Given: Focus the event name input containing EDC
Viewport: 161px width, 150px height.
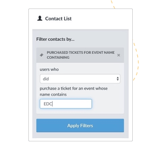Looking at the screenshot, I should point(66,104).
